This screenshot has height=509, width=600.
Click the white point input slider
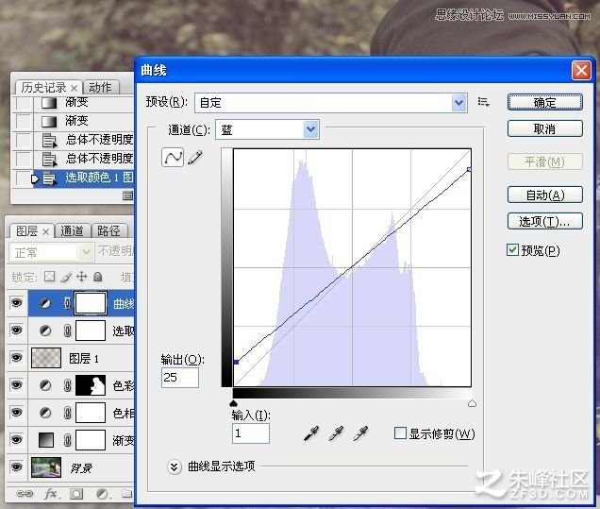pos(473,403)
